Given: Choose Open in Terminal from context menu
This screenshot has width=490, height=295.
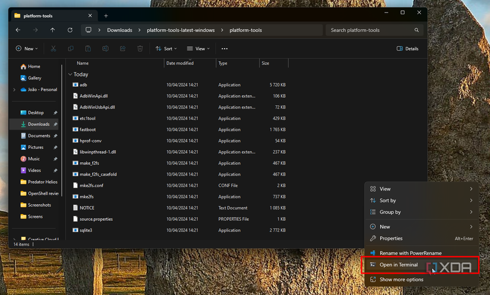Looking at the screenshot, I should 398,265.
